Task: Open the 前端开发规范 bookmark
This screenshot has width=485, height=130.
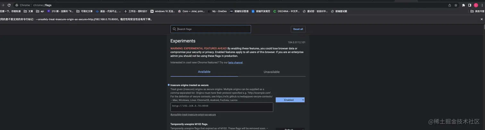Action: [261, 11]
